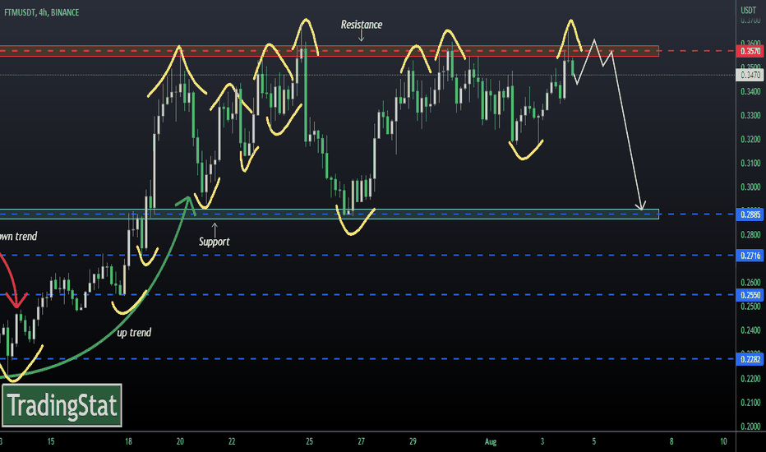Click the 5 date label on the time axis
This screenshot has height=452, width=766.
(594, 442)
